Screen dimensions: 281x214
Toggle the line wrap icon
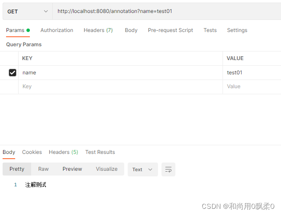168,169
